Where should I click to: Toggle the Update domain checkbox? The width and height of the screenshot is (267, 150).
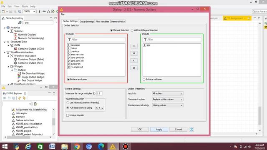click(x=68, y=115)
